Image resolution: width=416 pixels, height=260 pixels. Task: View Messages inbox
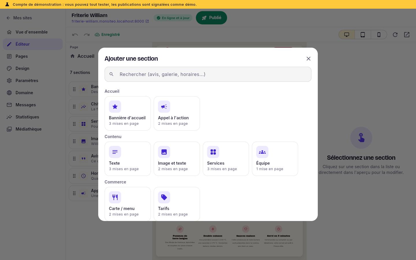pyautogui.click(x=33, y=105)
